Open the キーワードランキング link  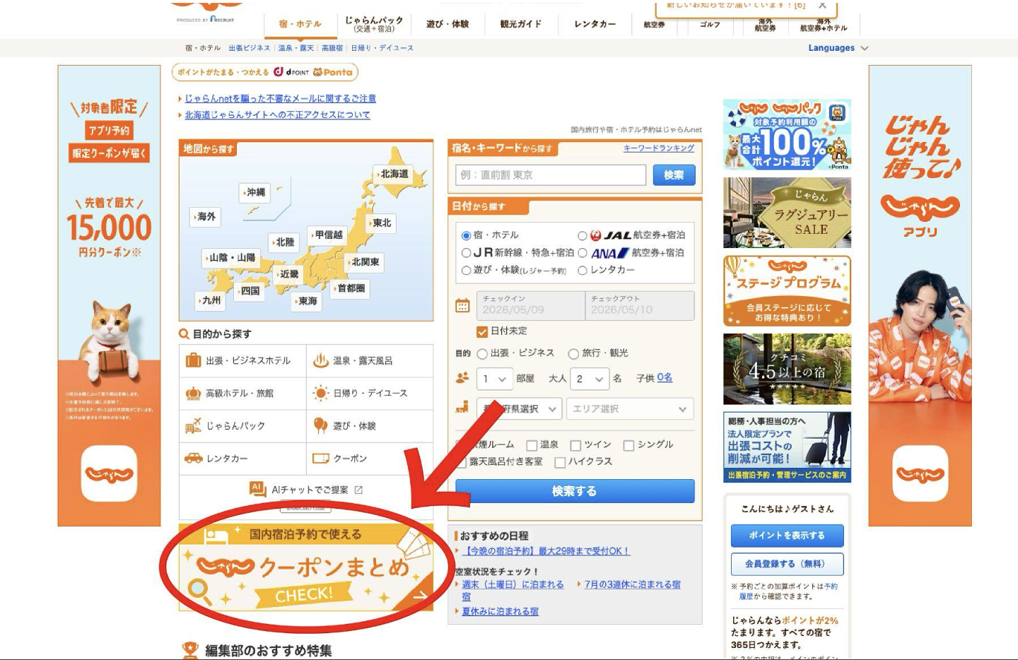coord(659,148)
